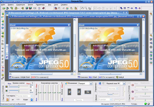
Task: Click the icon button below Тип порога
Action: click(7, 100)
